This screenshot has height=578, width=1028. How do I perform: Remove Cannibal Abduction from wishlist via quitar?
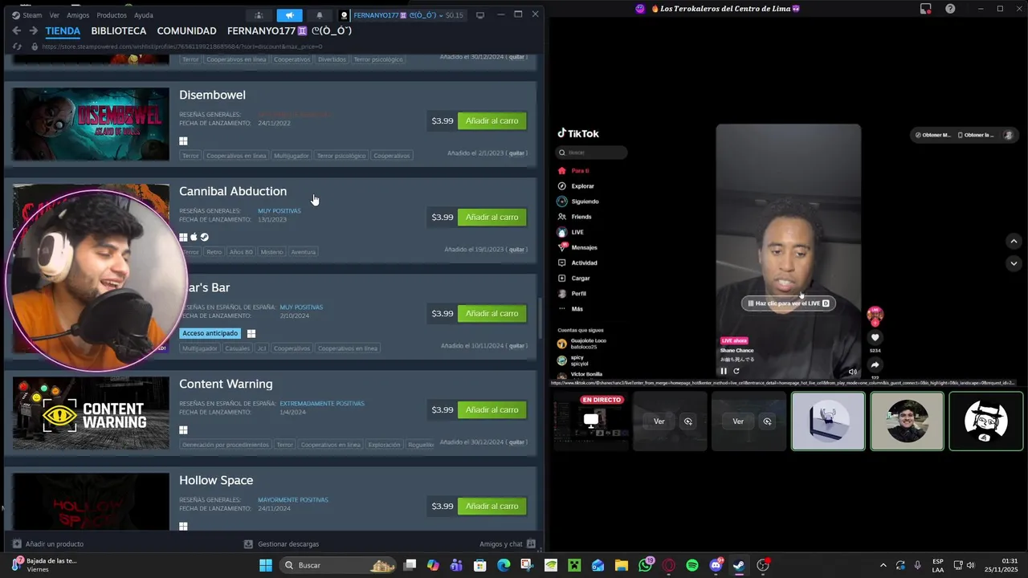point(516,249)
